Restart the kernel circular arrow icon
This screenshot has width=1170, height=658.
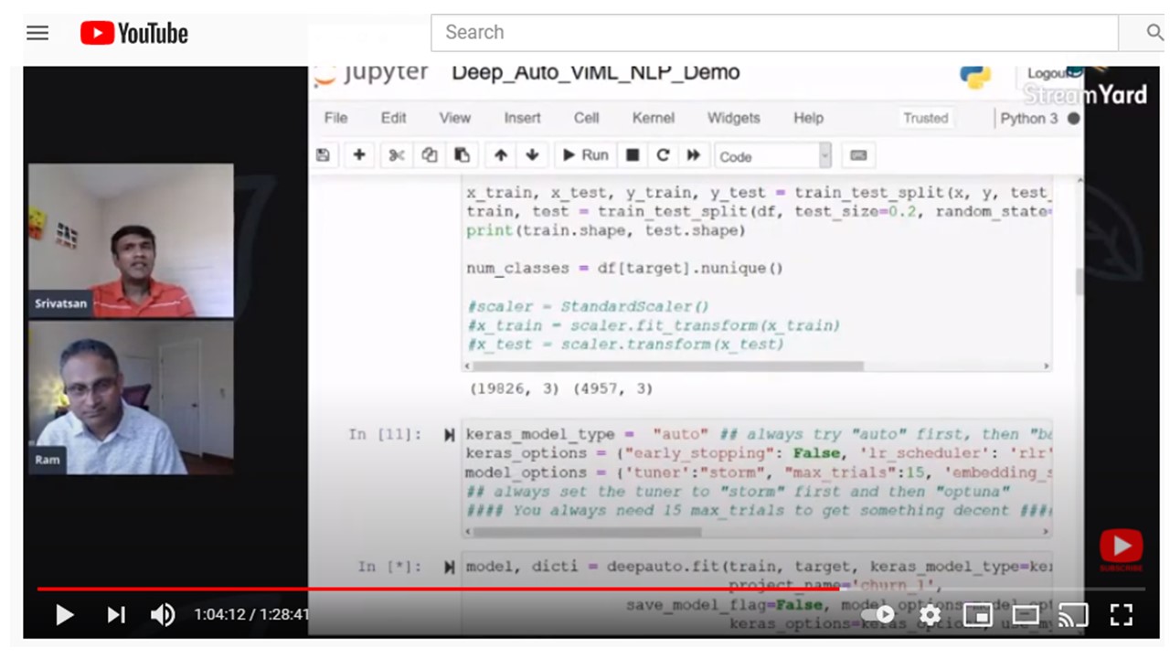coord(663,155)
